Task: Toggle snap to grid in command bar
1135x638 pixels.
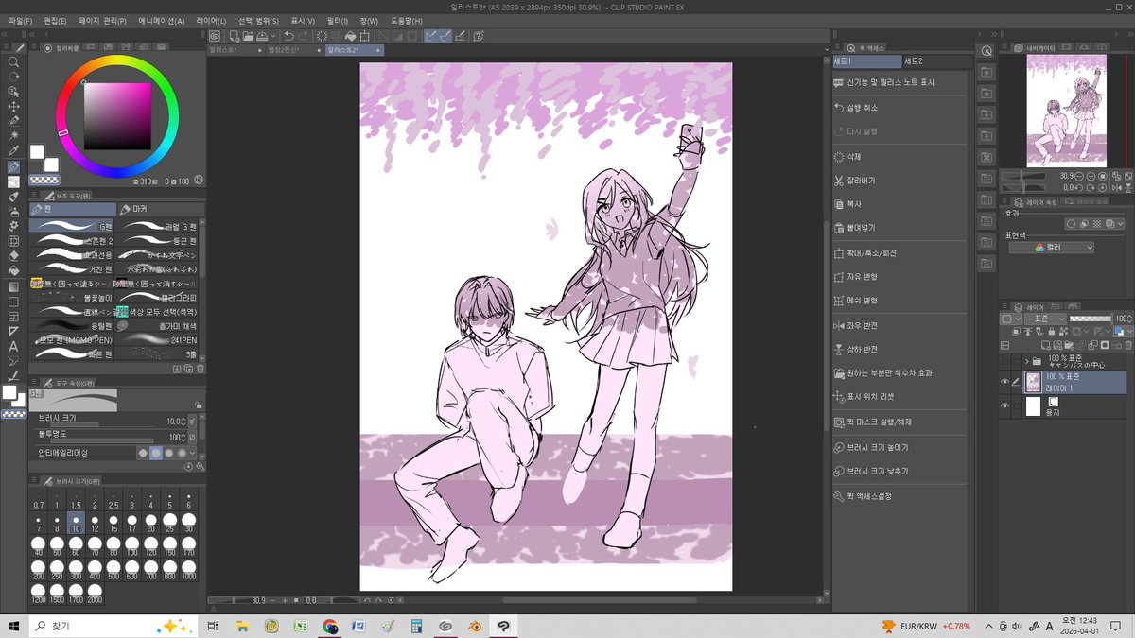Action: pyautogui.click(x=460, y=36)
